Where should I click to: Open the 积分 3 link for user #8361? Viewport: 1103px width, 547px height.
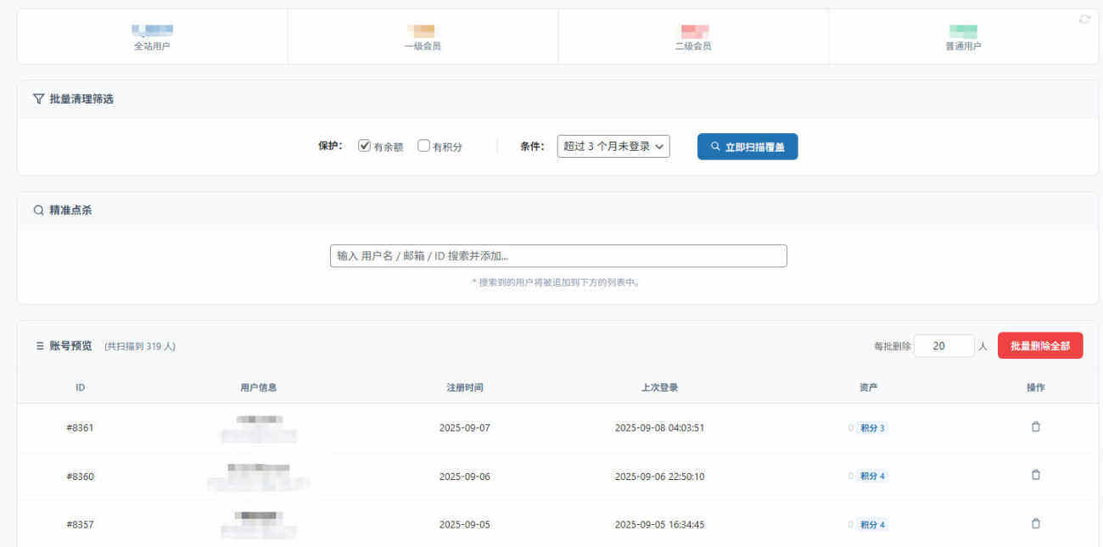point(870,427)
